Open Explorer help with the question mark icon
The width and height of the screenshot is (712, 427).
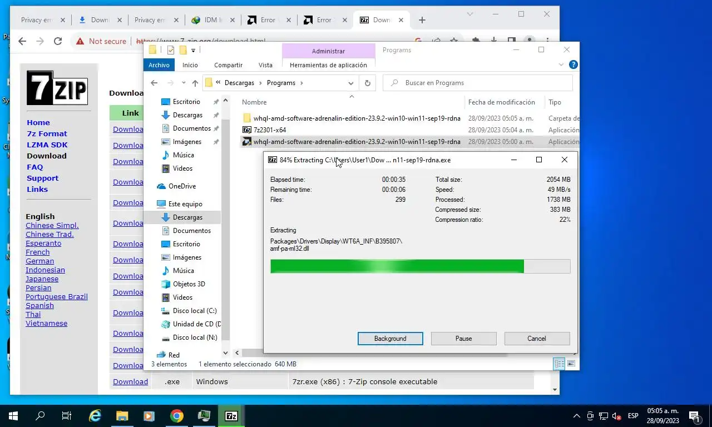[573, 64]
